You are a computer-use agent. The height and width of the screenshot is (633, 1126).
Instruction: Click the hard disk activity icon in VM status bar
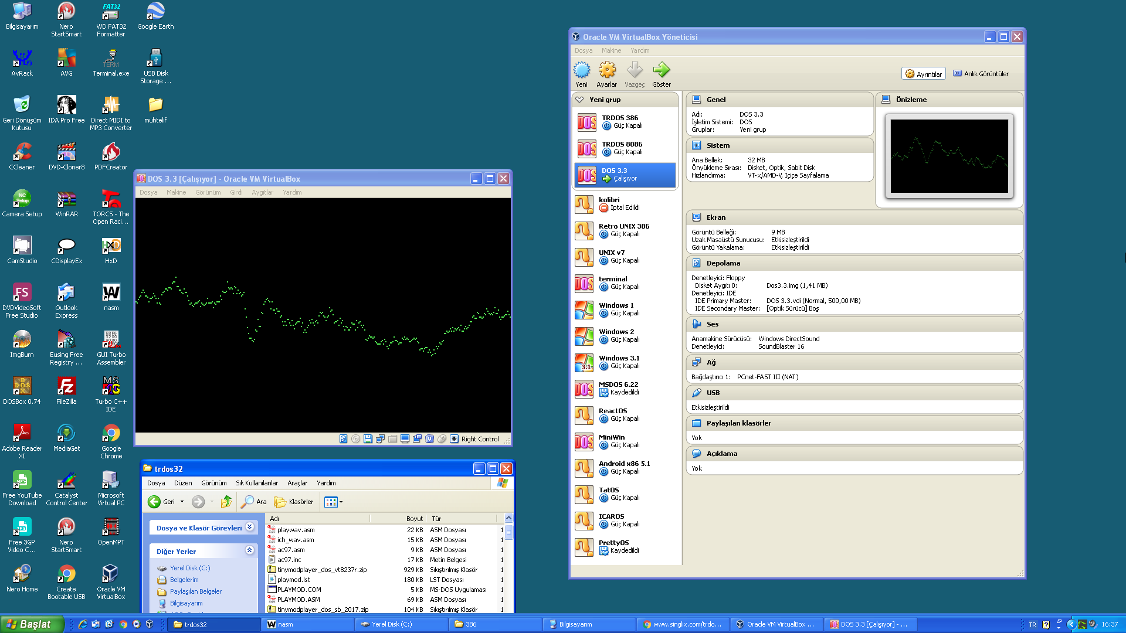click(344, 439)
